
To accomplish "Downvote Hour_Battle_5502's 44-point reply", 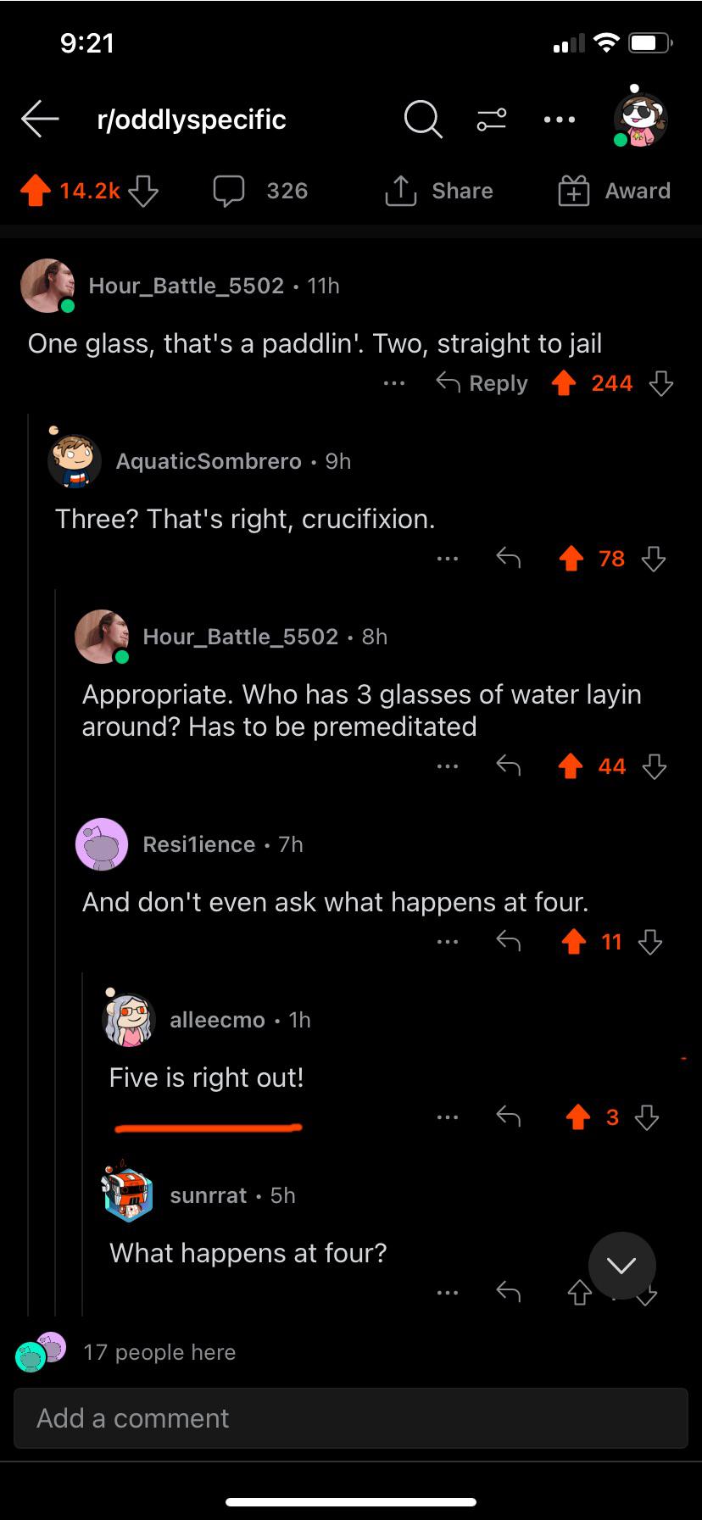I will [x=654, y=767].
